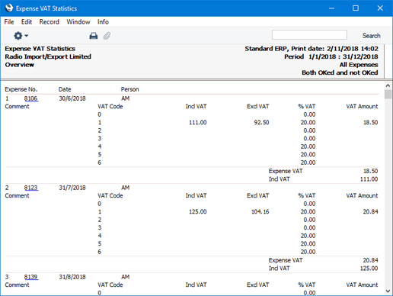The height and width of the screenshot is (296, 393).
Task: Close the Expense VAT Statistics window
Action: pyautogui.click(x=380, y=8)
